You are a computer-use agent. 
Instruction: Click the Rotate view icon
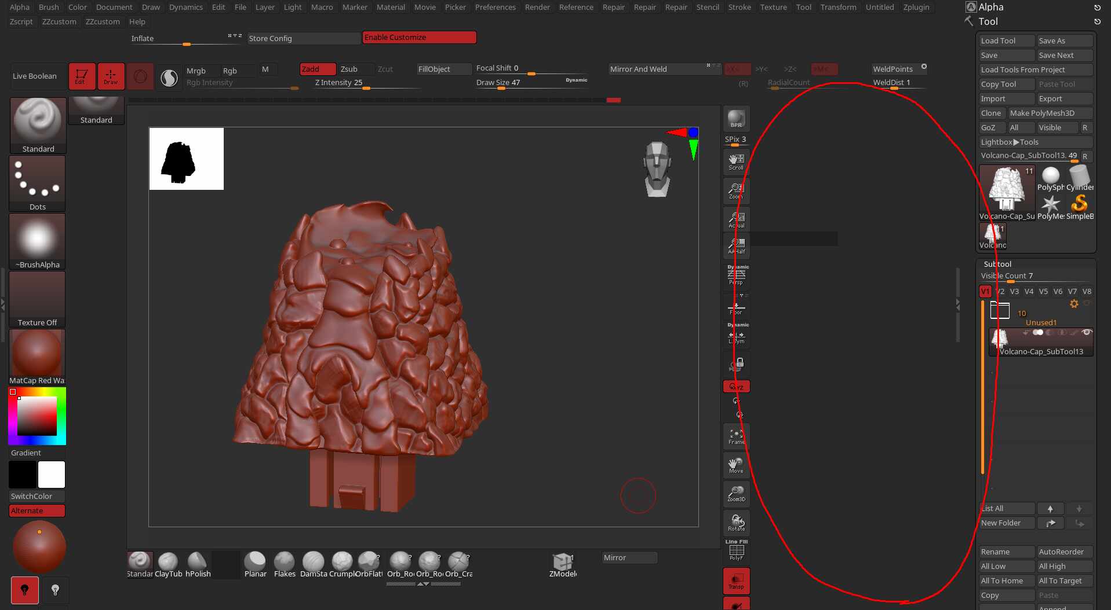[x=736, y=523]
